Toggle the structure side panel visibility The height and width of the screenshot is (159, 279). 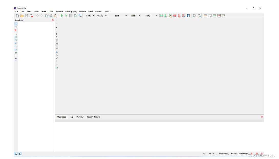pyautogui.click(x=16, y=154)
